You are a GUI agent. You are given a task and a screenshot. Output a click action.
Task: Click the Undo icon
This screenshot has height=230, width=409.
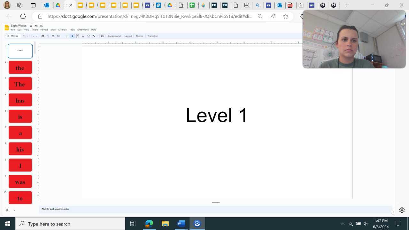pos(32,36)
